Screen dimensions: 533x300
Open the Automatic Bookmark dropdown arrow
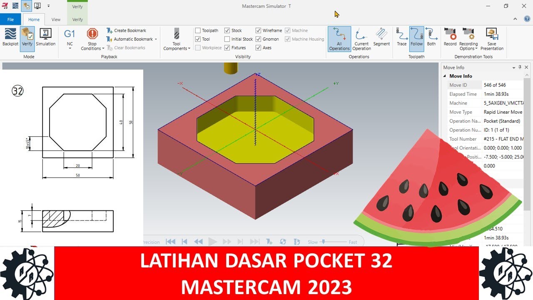(156, 39)
